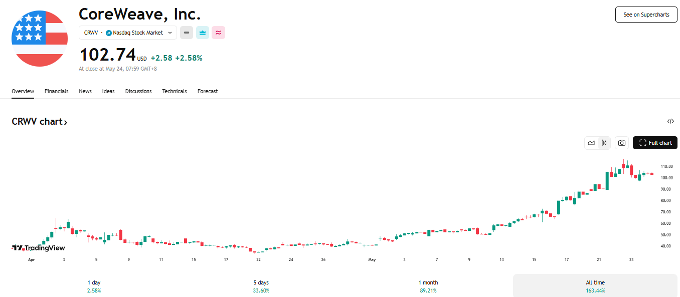
Task: Select the All time range
Action: pos(595,286)
